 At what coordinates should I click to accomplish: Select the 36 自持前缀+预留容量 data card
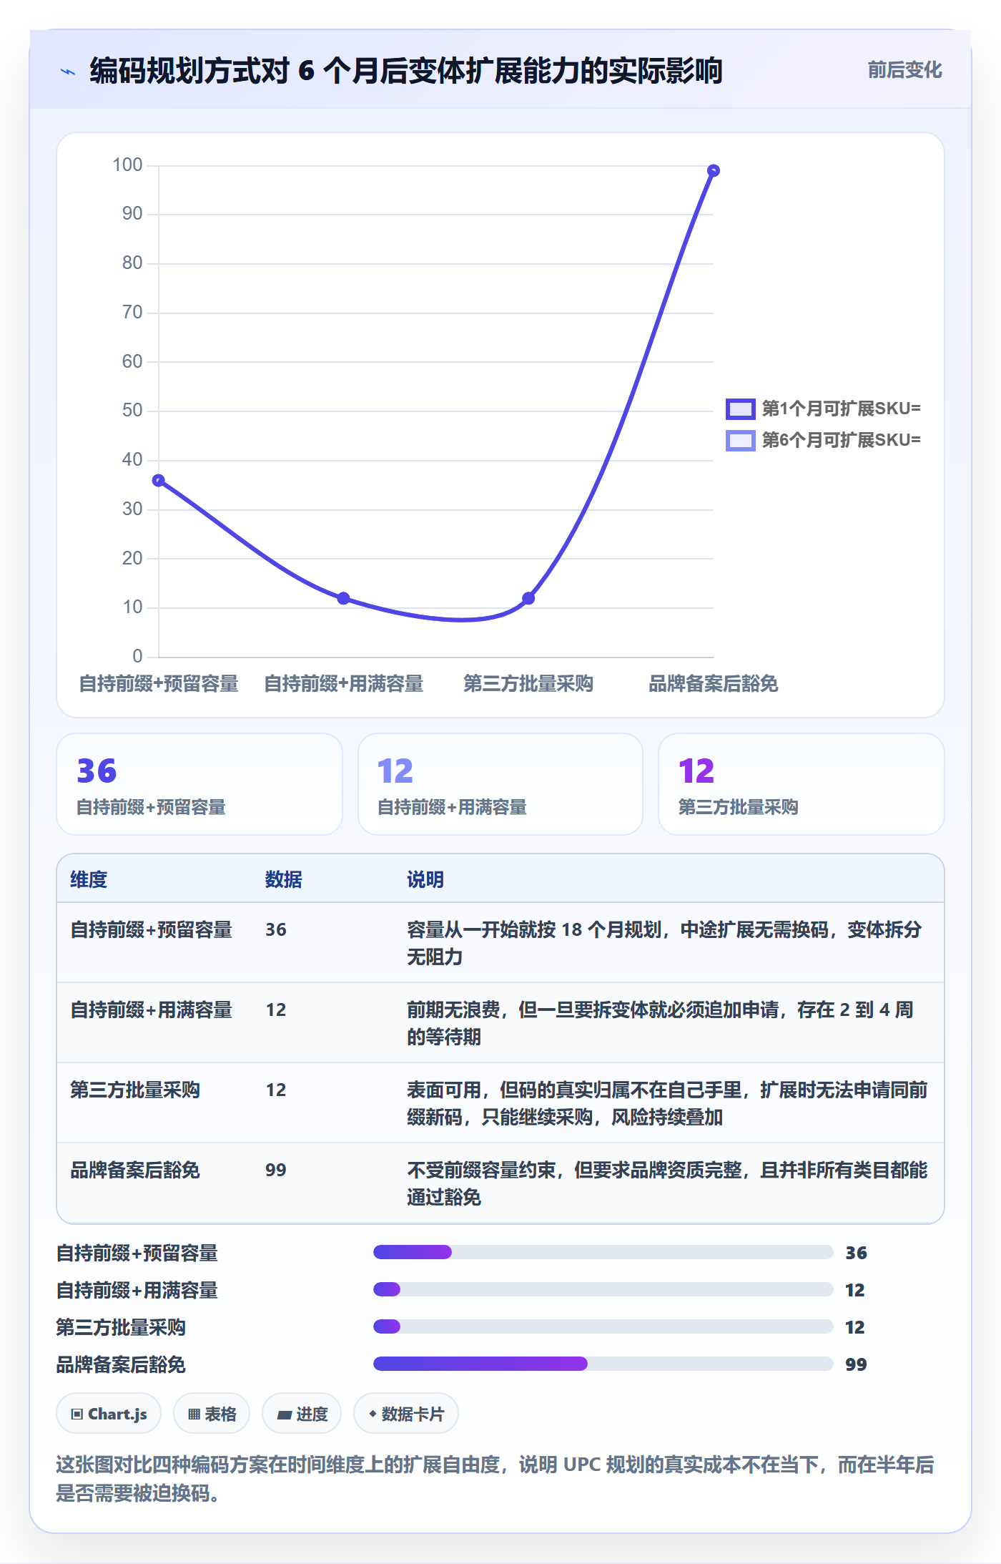(199, 784)
